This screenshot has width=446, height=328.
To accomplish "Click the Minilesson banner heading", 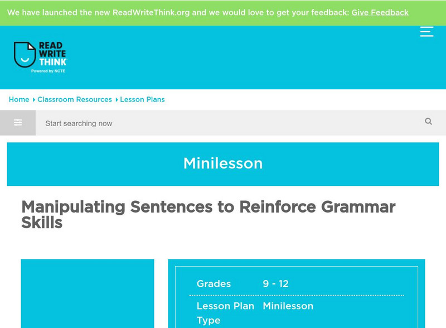I will [x=223, y=163].
